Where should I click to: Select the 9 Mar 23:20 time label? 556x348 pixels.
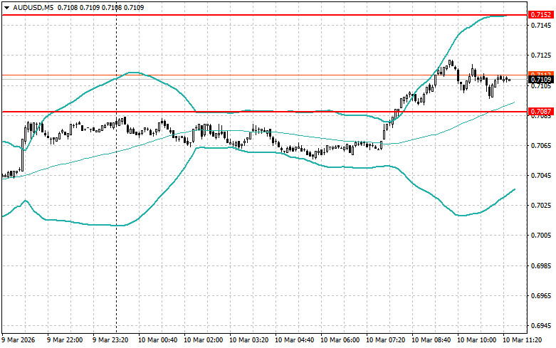click(x=110, y=340)
